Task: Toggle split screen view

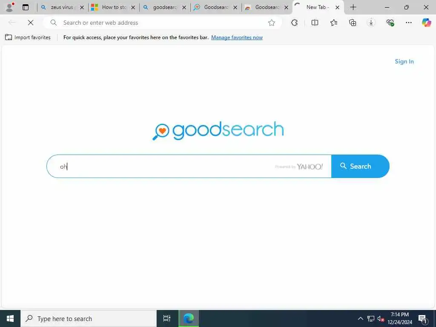Action: (315, 23)
